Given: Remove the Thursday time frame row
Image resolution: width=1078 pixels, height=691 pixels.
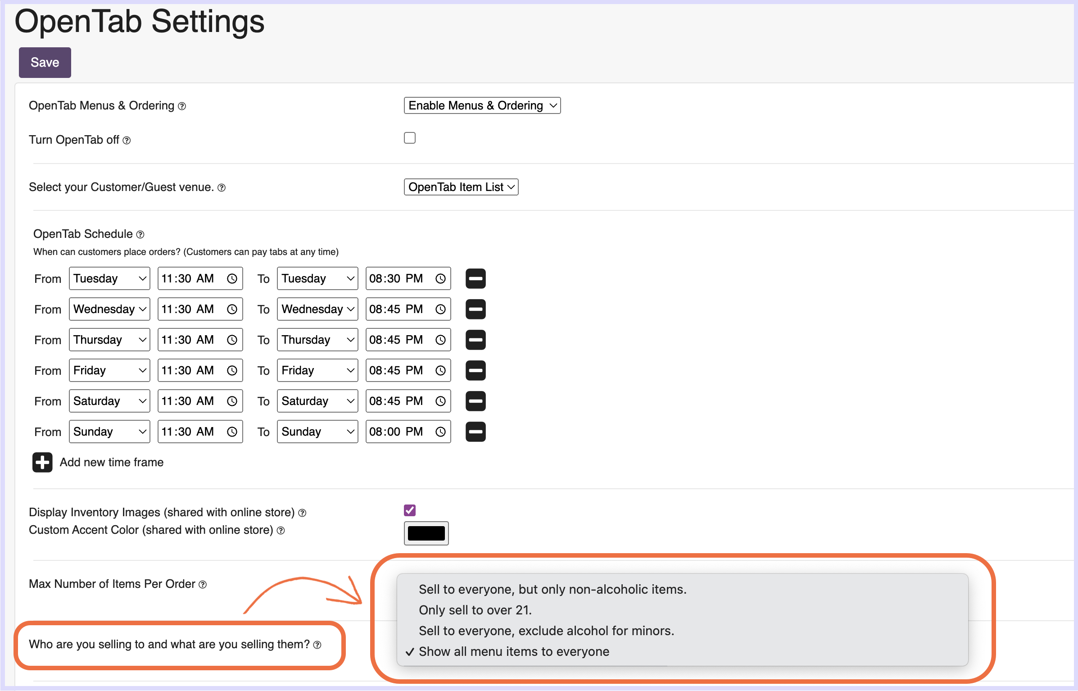Looking at the screenshot, I should tap(476, 340).
